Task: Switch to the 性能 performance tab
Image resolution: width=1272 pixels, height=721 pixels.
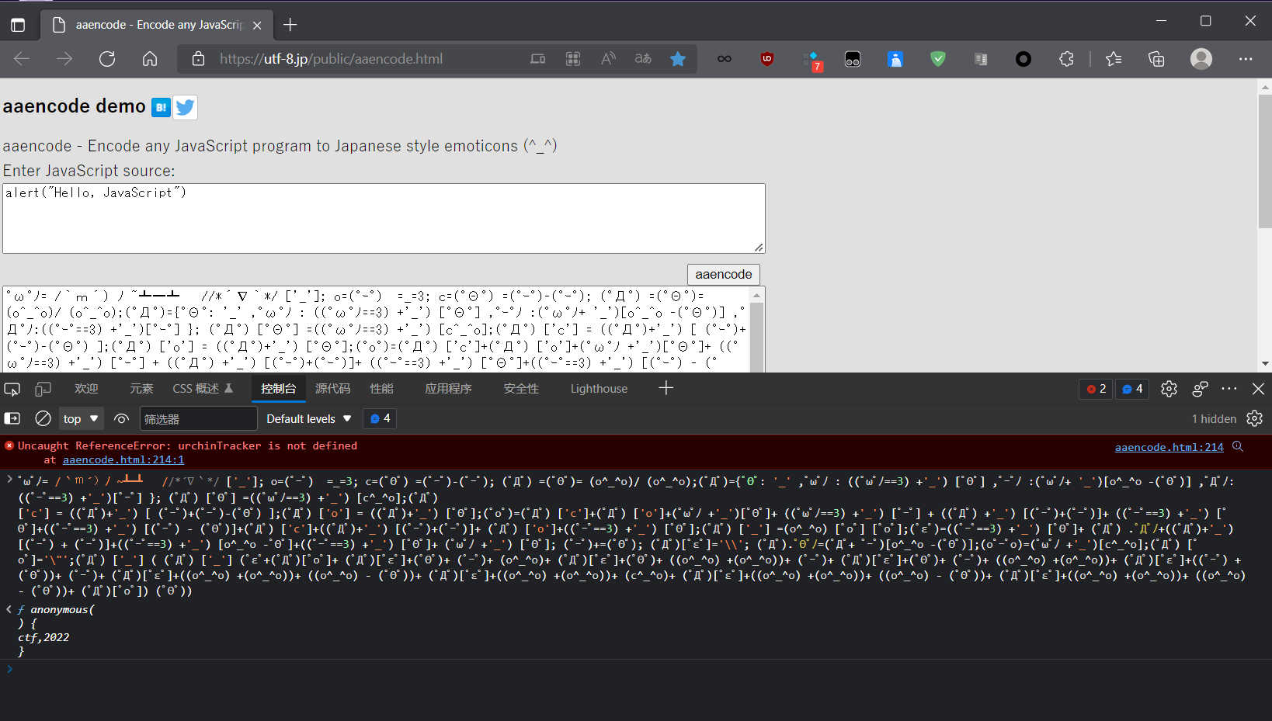Action: (x=381, y=389)
